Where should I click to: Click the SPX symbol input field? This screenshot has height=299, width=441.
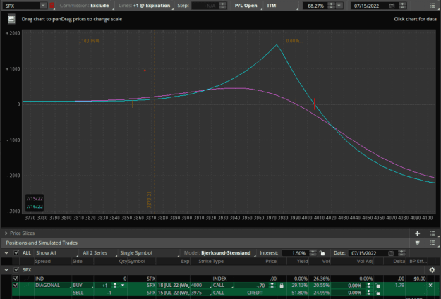pyautogui.click(x=21, y=6)
